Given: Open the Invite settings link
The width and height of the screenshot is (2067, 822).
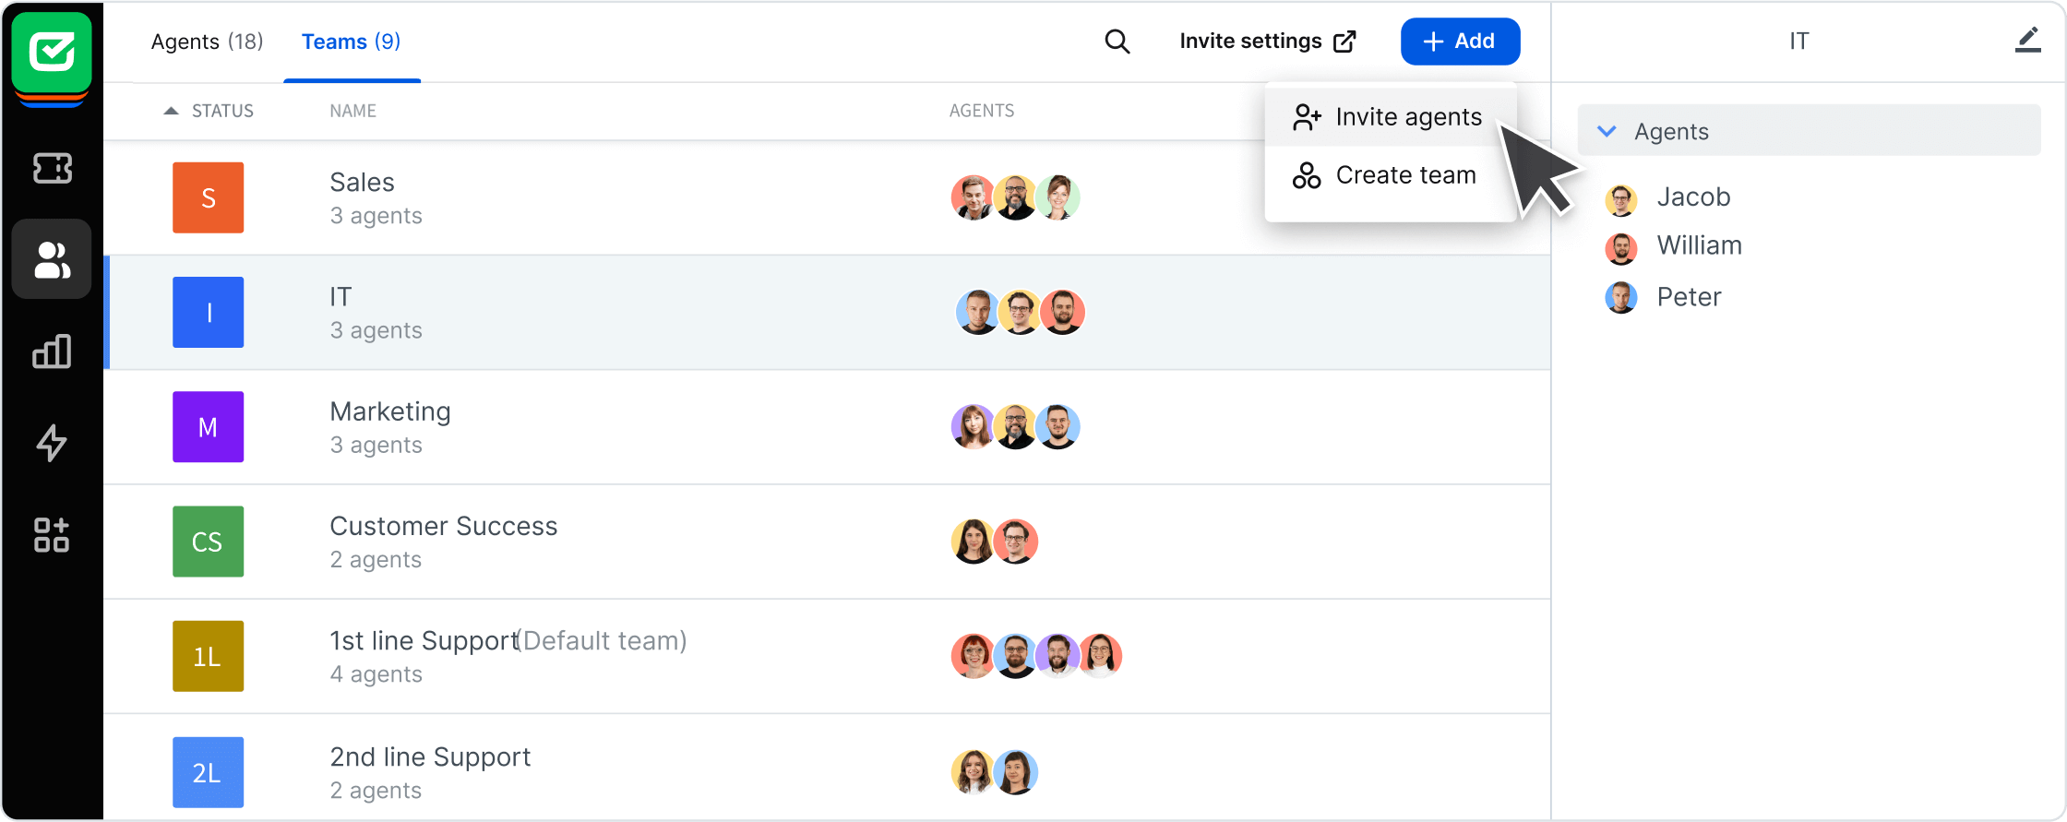Looking at the screenshot, I should 1267,42.
